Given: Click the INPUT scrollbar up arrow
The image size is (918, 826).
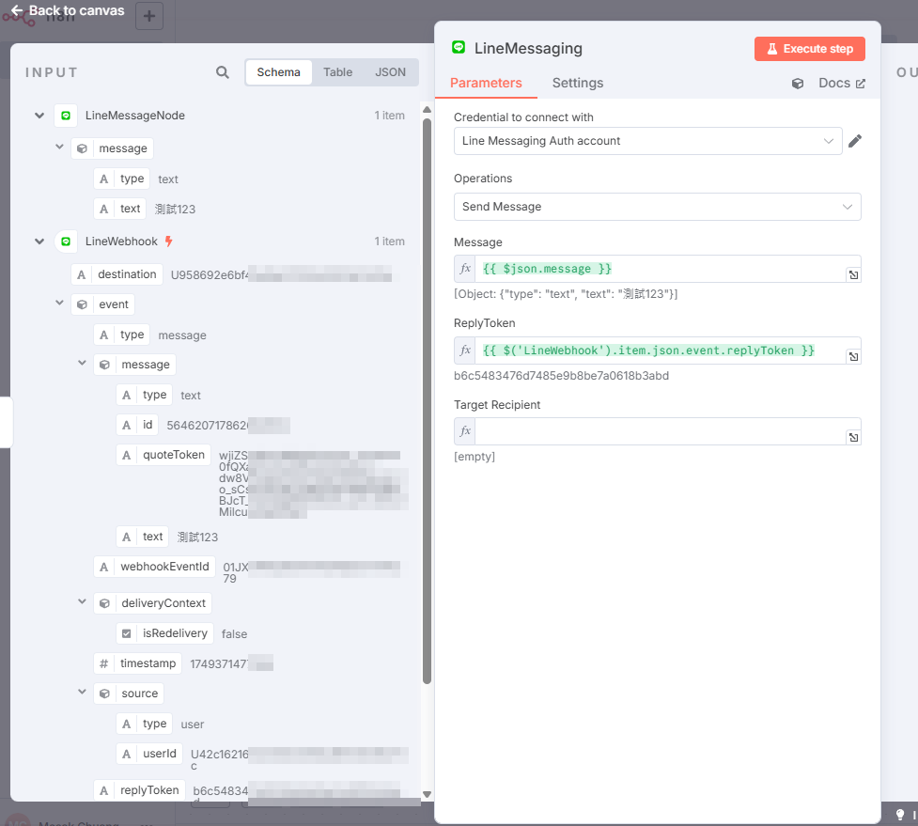Looking at the screenshot, I should (427, 109).
